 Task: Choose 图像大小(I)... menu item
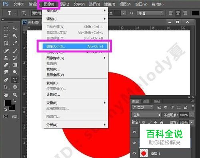75,46
